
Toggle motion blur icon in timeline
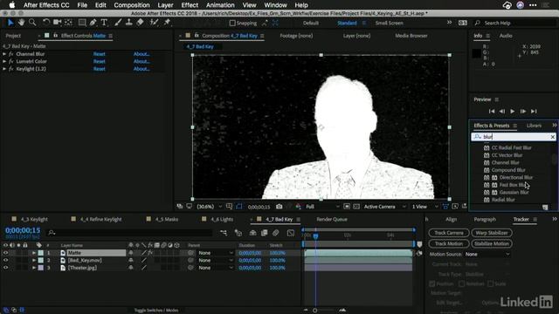click(276, 233)
